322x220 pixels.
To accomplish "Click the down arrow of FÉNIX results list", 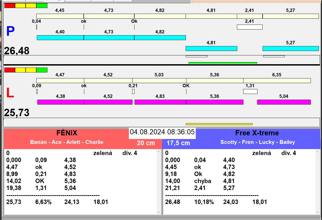I will [159, 212].
